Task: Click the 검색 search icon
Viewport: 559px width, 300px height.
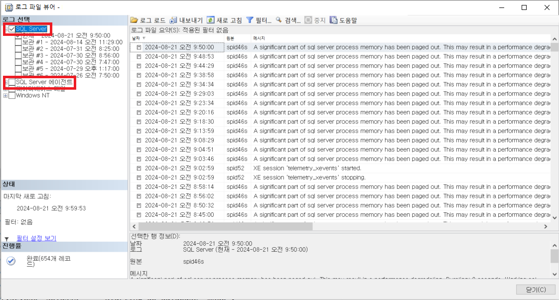Action: click(x=279, y=20)
